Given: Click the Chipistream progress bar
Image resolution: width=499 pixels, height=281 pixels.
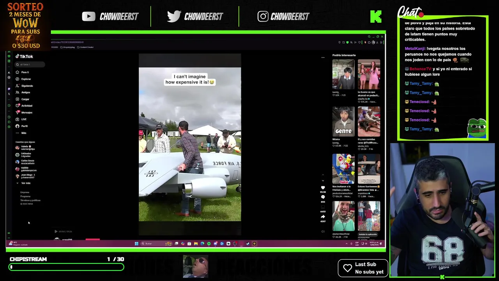Looking at the screenshot, I should (x=66, y=267).
